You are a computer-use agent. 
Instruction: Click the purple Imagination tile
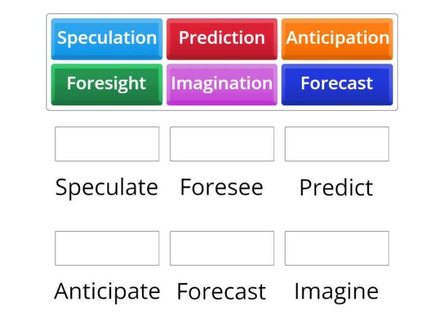pyautogui.click(x=222, y=84)
